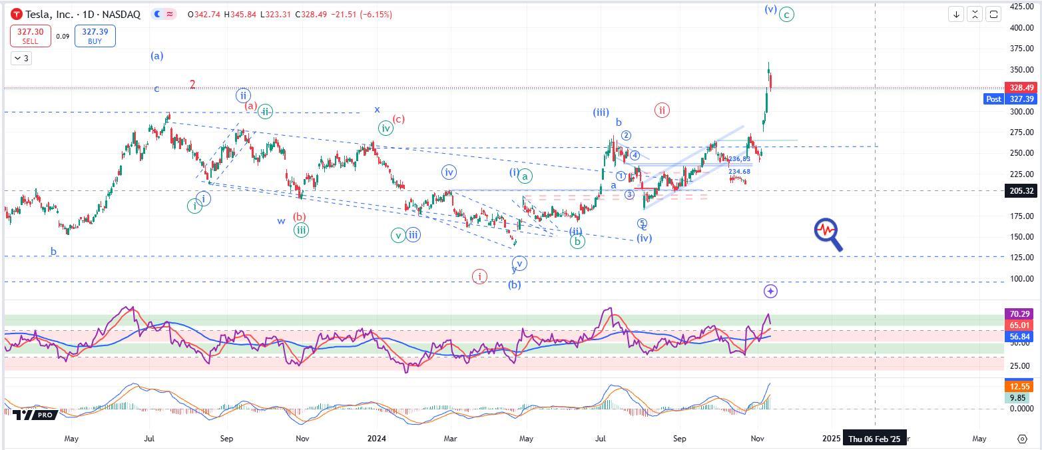Image resolution: width=1042 pixels, height=450 pixels.
Task: Click the 2024 label on the time axis
Action: (377, 439)
